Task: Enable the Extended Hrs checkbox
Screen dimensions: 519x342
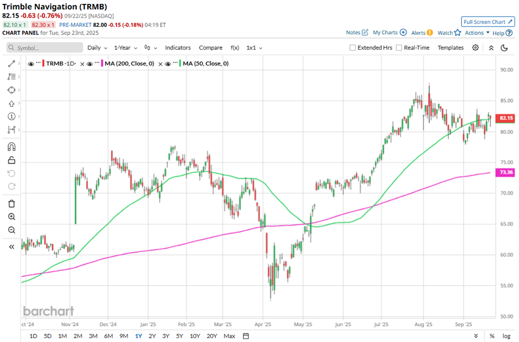Action: (x=353, y=48)
